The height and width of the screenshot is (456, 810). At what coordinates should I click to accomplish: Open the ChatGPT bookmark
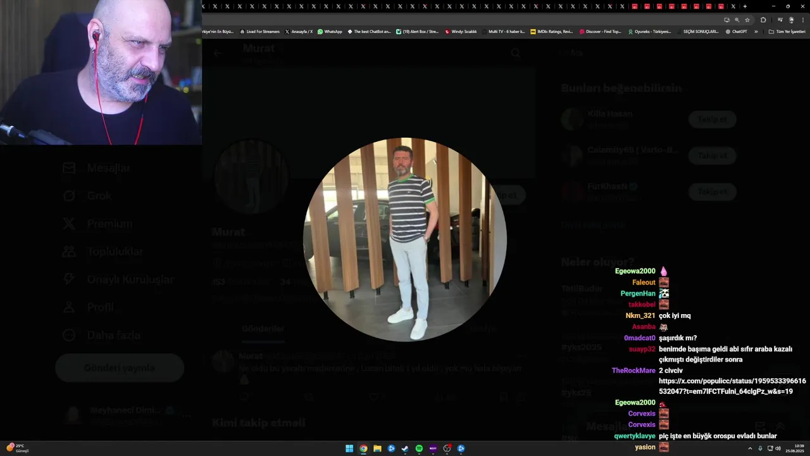pos(736,31)
